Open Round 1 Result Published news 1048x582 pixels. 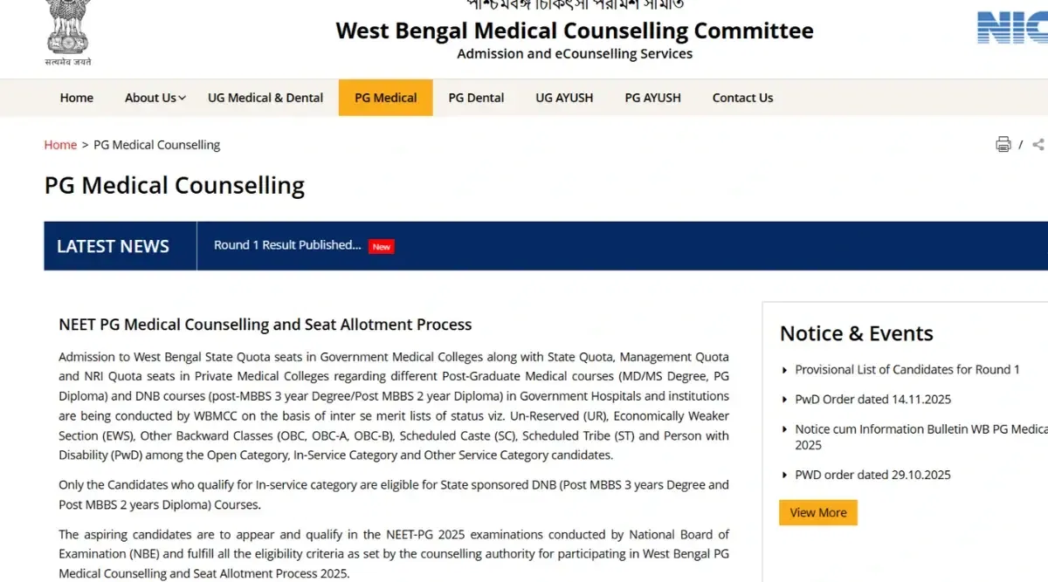pyautogui.click(x=287, y=245)
